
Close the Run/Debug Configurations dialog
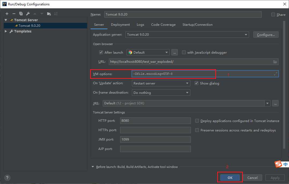285,4
